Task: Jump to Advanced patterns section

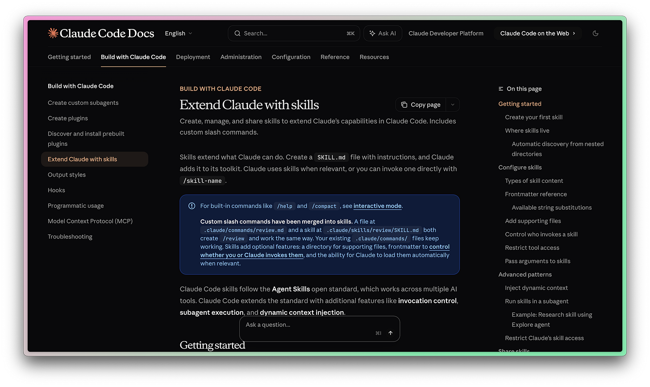Action: tap(525, 275)
